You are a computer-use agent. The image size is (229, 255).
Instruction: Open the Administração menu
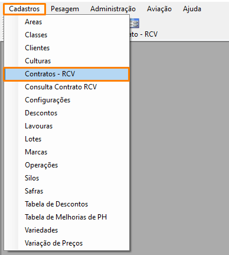coord(113,9)
